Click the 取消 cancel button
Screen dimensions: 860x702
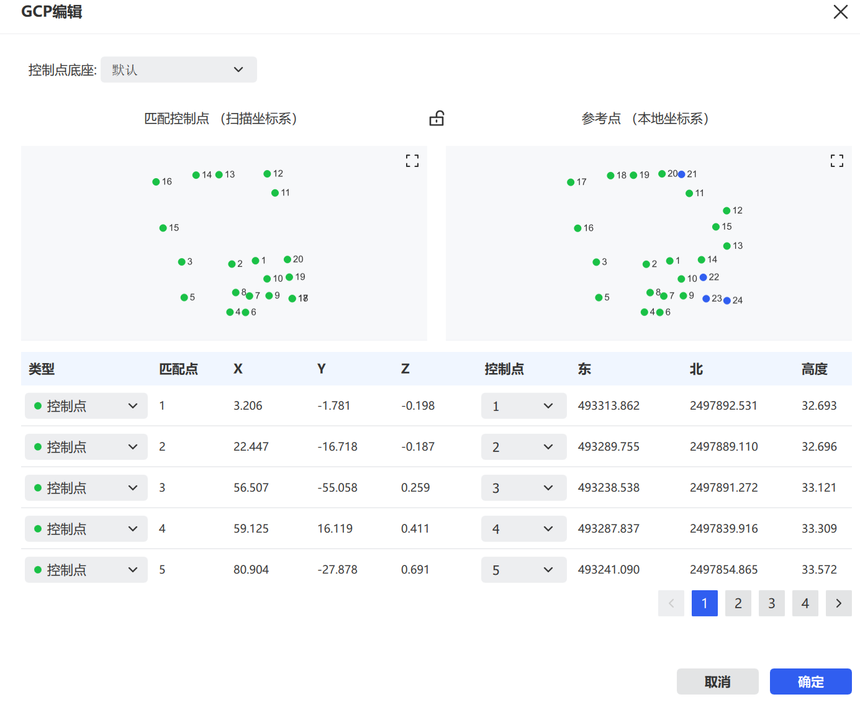[x=718, y=682]
